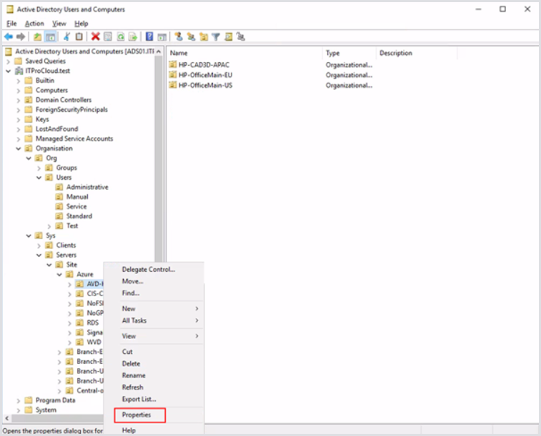This screenshot has width=541, height=436.
Task: Select the Domain Controllers tree item
Action: pos(63,100)
